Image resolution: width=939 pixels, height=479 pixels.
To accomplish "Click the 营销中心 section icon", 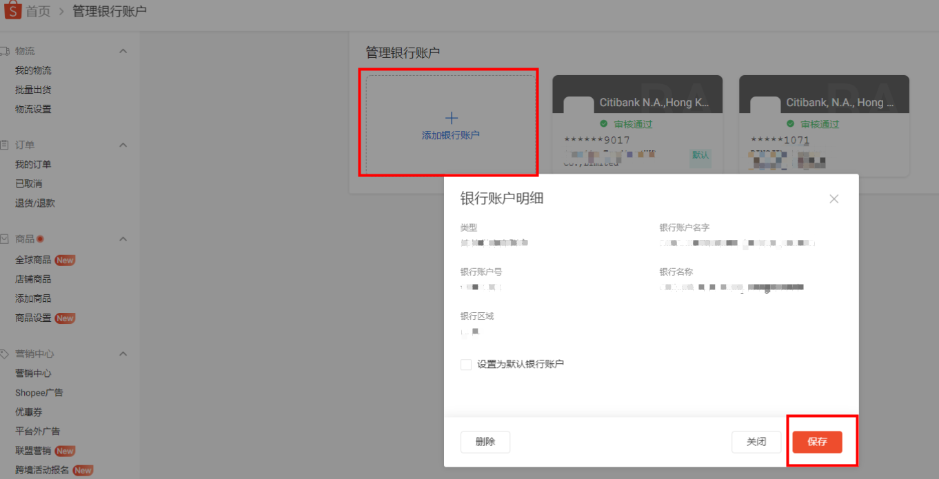I will pyautogui.click(x=7, y=352).
